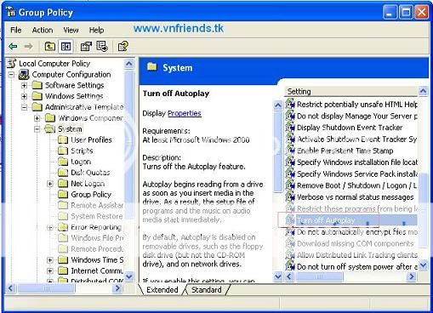Click the Windows Settings folder icon
The image size is (433, 313).
tap(37, 96)
